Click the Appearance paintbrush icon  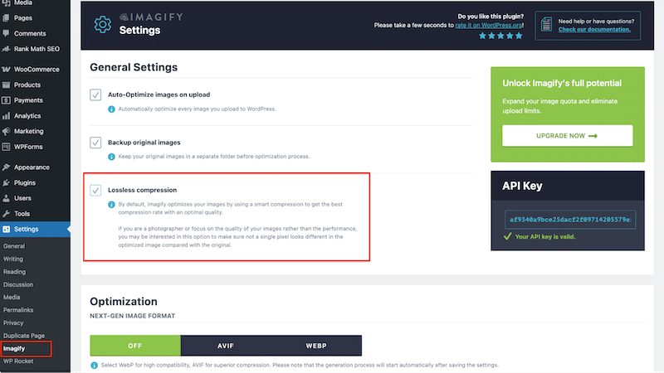tap(6, 167)
